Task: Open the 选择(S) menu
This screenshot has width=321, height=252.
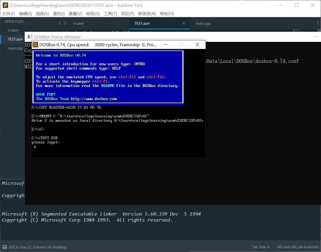Action: coord(42,14)
